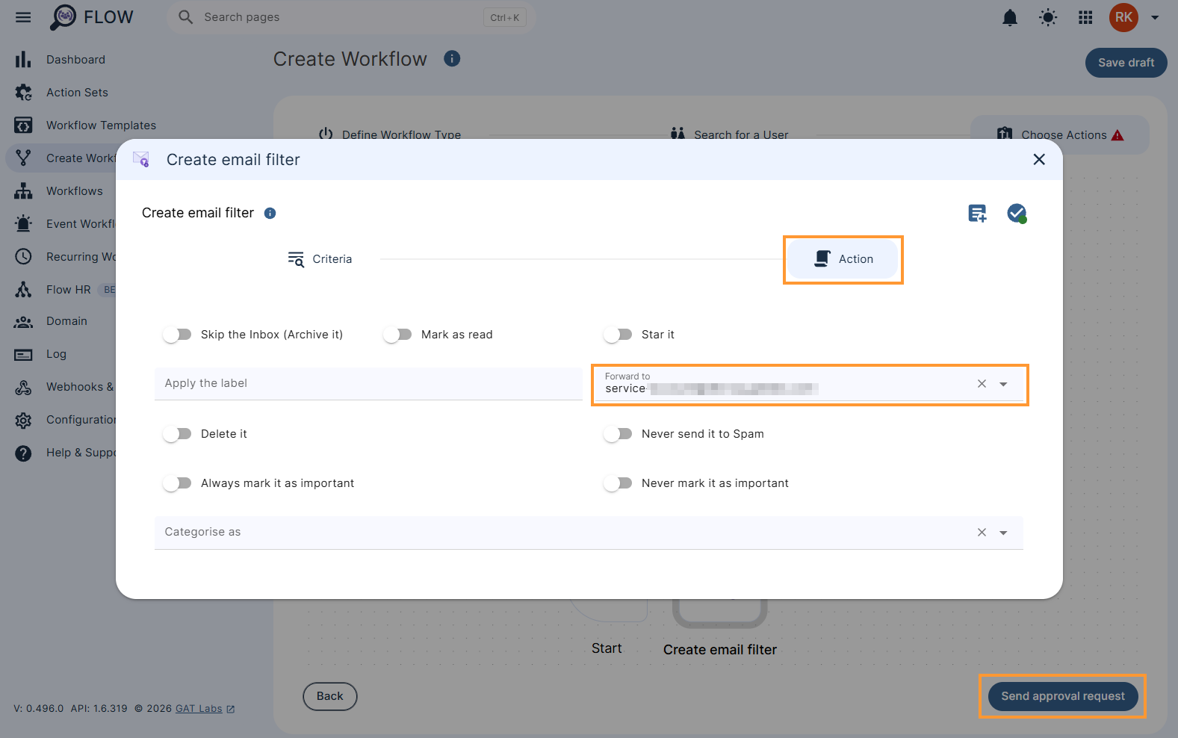The height and width of the screenshot is (738, 1178).
Task: Click the Dashboard sidebar icon
Action: coord(23,60)
